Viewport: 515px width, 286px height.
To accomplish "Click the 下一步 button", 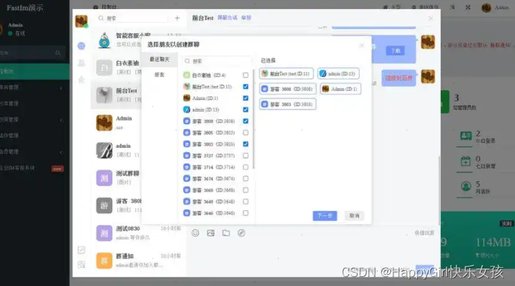I will click(325, 216).
